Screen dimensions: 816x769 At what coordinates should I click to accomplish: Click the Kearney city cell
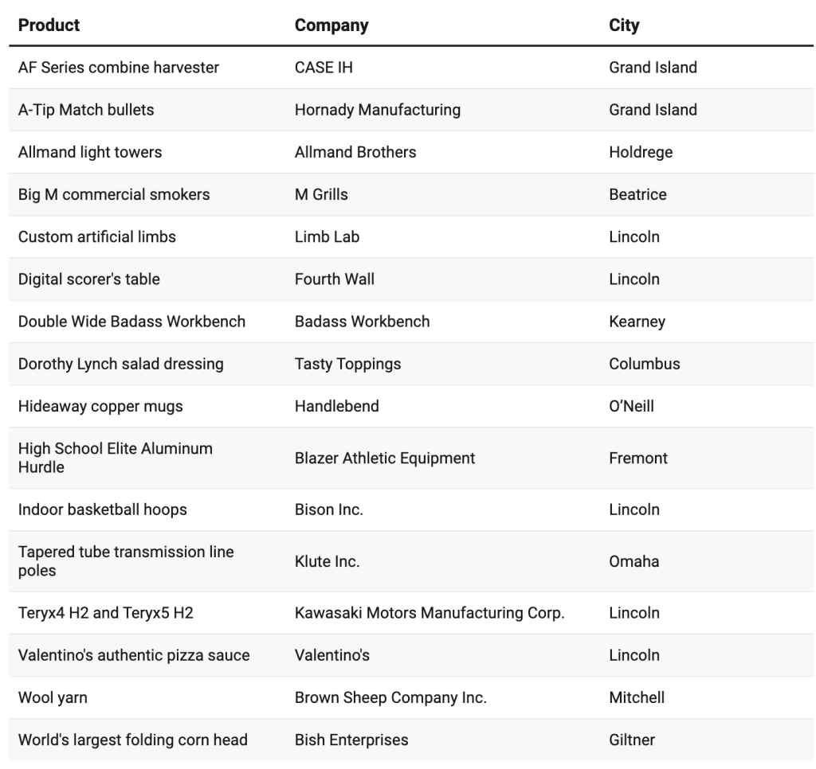point(637,322)
